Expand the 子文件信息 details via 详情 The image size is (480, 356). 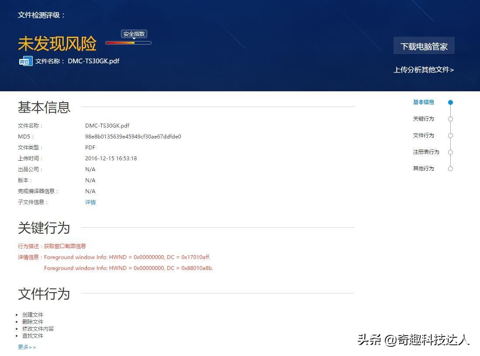point(90,202)
